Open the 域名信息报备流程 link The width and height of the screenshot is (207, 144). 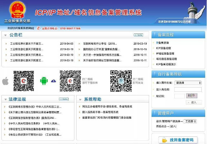[x=166, y=59]
